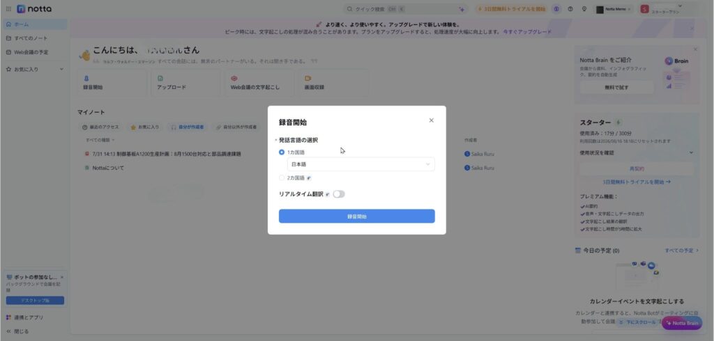Open Web会議の予定 in the sidebar
The width and height of the screenshot is (714, 341).
[x=35, y=52]
